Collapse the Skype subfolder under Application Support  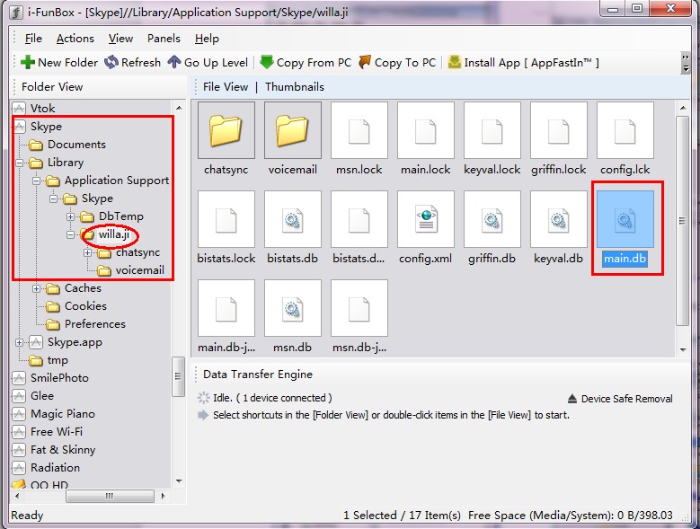point(53,198)
